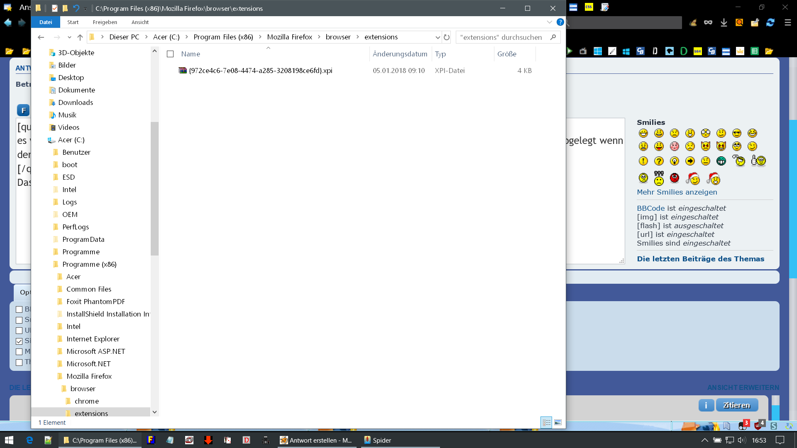The height and width of the screenshot is (448, 797).
Task: Click the search magnifier in Explorer
Action: click(x=553, y=37)
